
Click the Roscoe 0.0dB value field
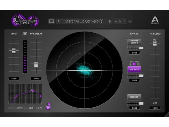(x=134, y=108)
